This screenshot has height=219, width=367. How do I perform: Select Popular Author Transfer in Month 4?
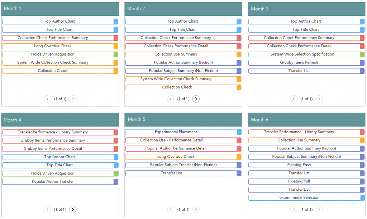(58, 182)
